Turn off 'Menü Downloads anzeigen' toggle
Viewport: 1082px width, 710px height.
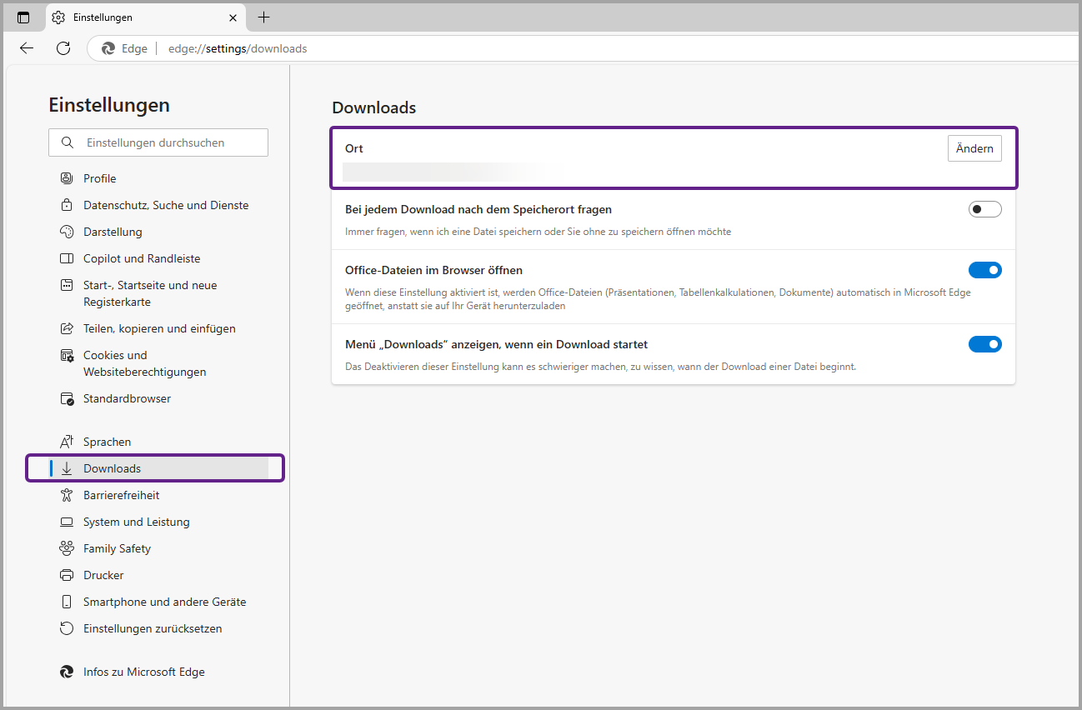[984, 344]
